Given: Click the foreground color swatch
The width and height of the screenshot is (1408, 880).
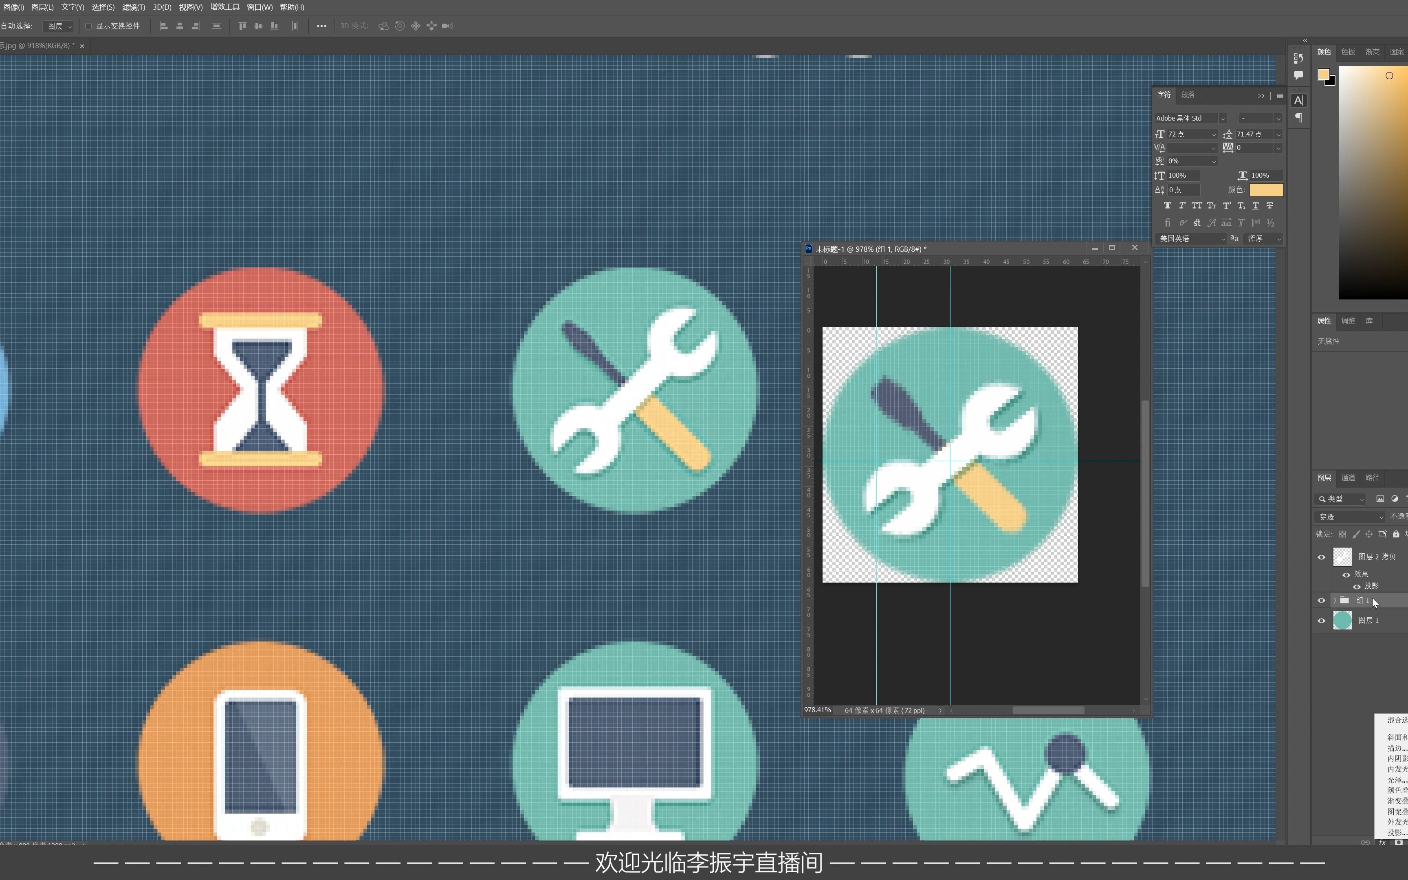Looking at the screenshot, I should click(x=1324, y=74).
